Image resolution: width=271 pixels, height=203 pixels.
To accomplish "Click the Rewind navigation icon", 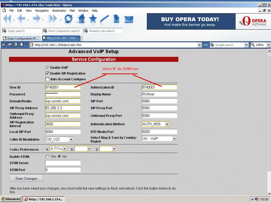I will pos(7,19).
